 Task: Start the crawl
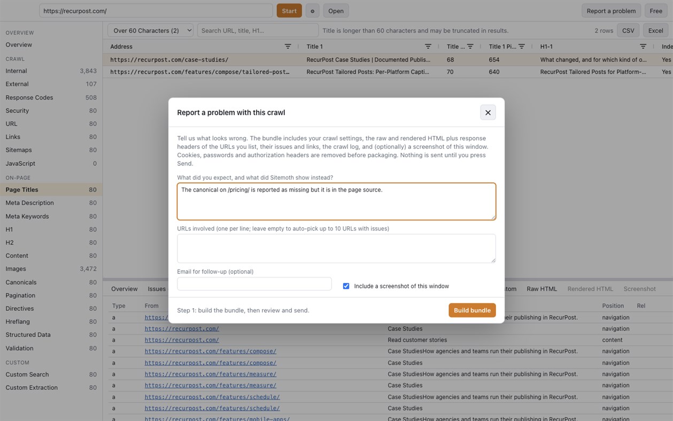click(x=289, y=11)
